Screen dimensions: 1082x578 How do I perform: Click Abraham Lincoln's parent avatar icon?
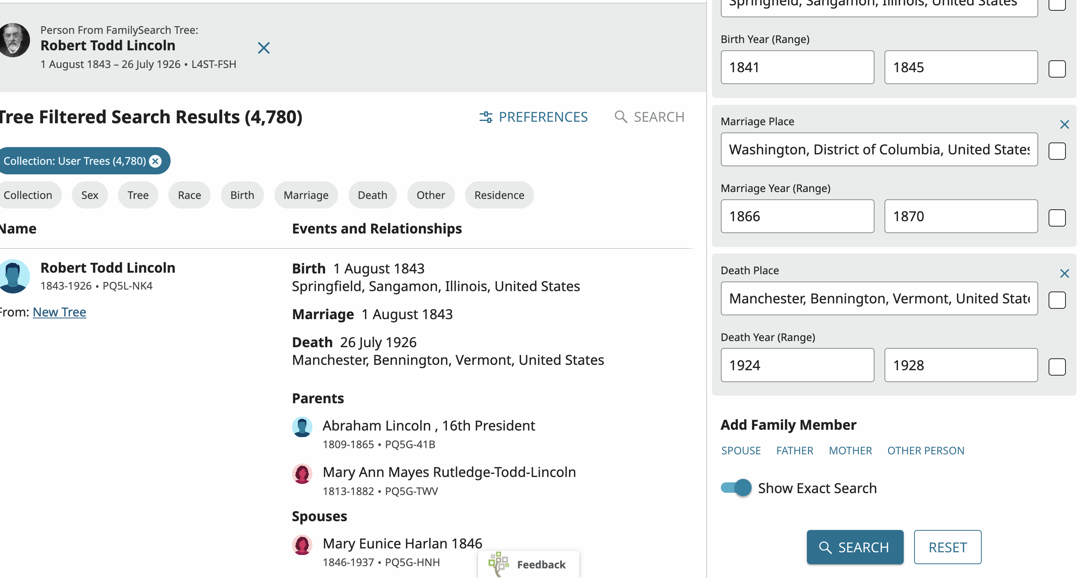coord(302,427)
